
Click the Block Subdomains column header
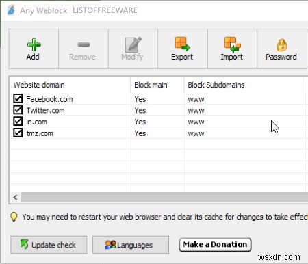pyautogui.click(x=244, y=85)
